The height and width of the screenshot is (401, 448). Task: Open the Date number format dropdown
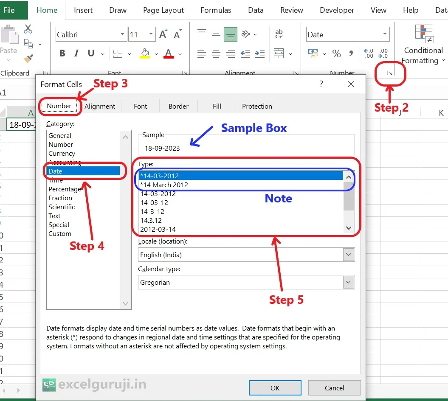(385, 34)
